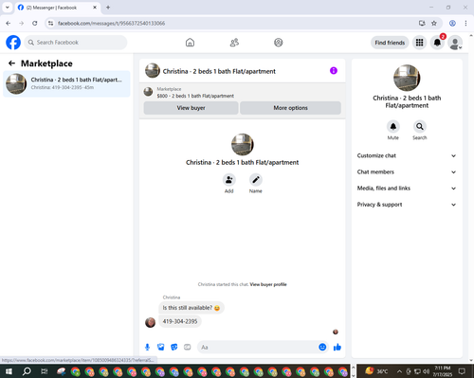Open the install/cast icon in address bar
The width and height of the screenshot is (474, 378).
point(422,23)
